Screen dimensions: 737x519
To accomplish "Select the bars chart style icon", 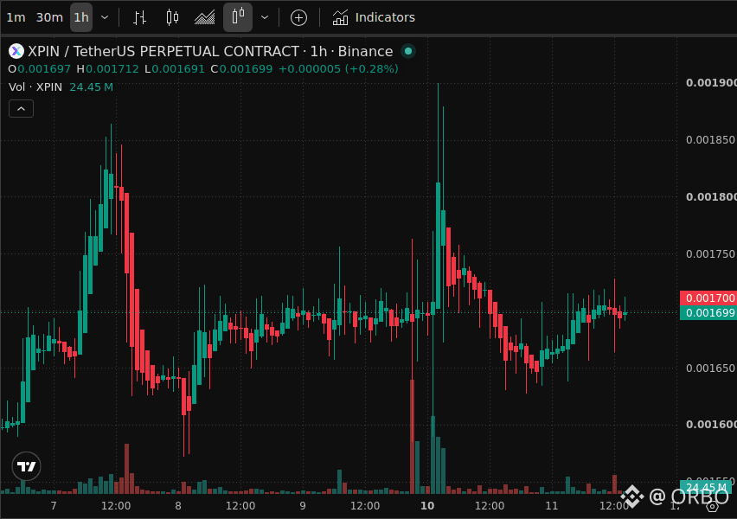I will coord(139,17).
